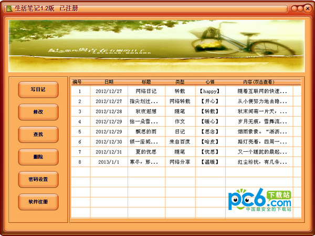The height and width of the screenshot is (236, 315).
Task: Click the 心情 column header
Action: click(x=209, y=82)
